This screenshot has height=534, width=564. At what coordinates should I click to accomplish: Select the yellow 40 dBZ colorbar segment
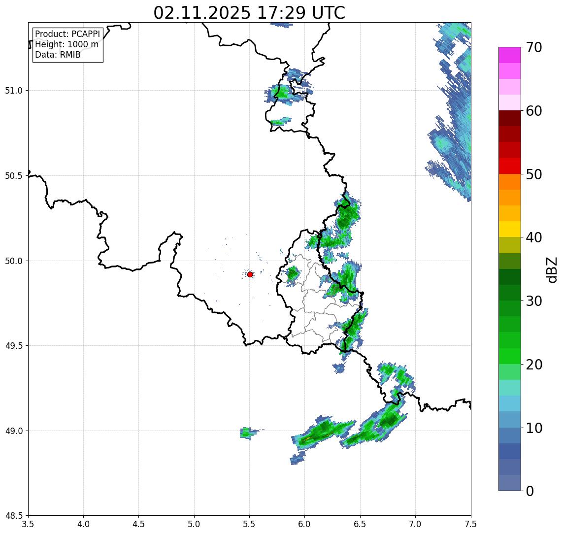510,229
